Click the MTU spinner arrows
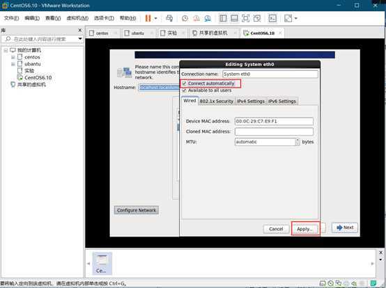The height and width of the screenshot is (288, 386). point(298,142)
